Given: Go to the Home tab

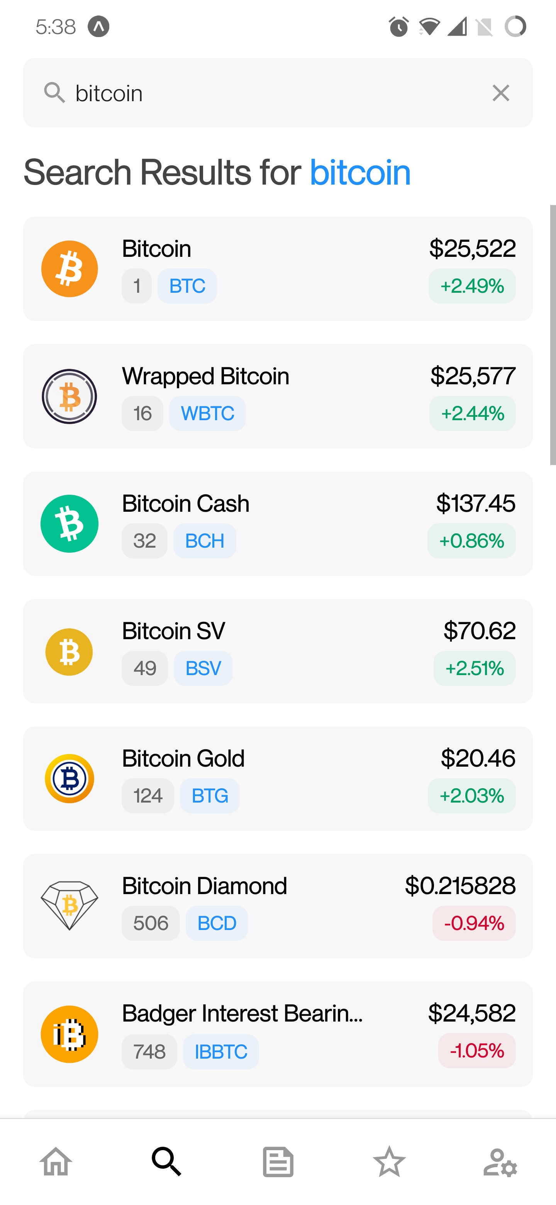Looking at the screenshot, I should [x=56, y=1161].
